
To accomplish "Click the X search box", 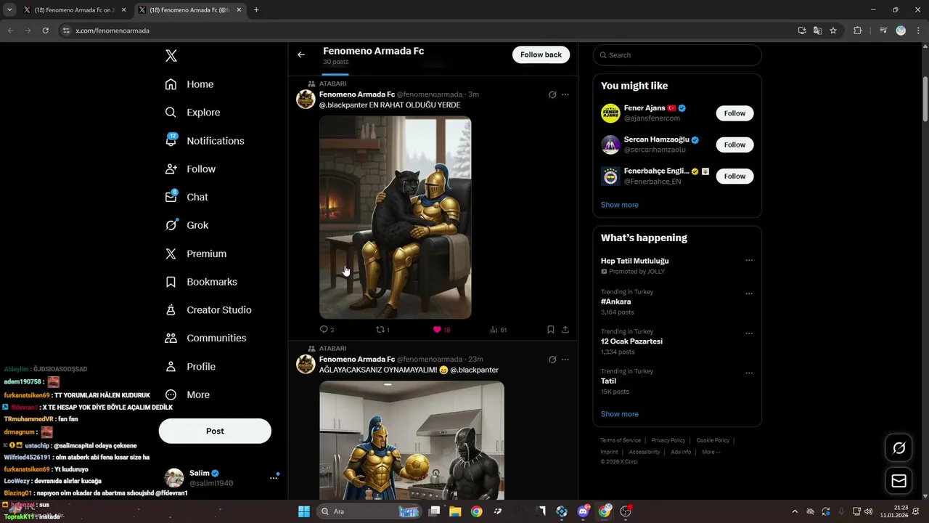I will coord(677,55).
